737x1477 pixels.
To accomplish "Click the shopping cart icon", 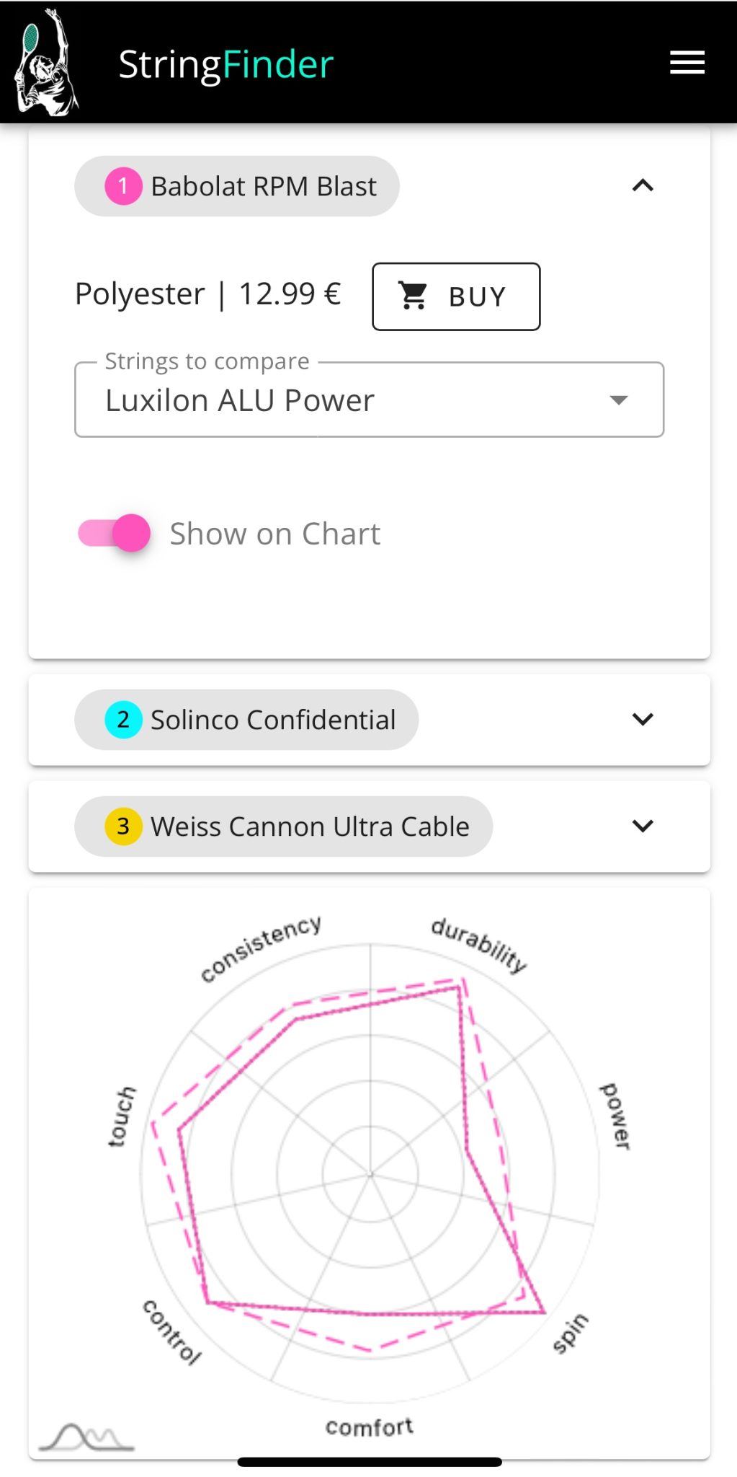I will [x=414, y=296].
